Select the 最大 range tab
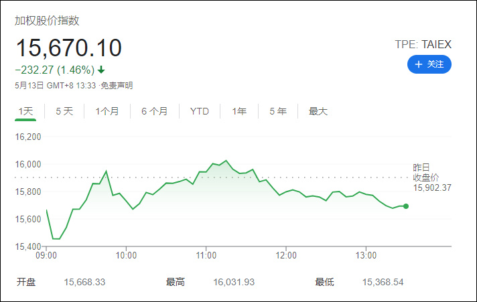The height and width of the screenshot is (302, 477). pos(318,111)
